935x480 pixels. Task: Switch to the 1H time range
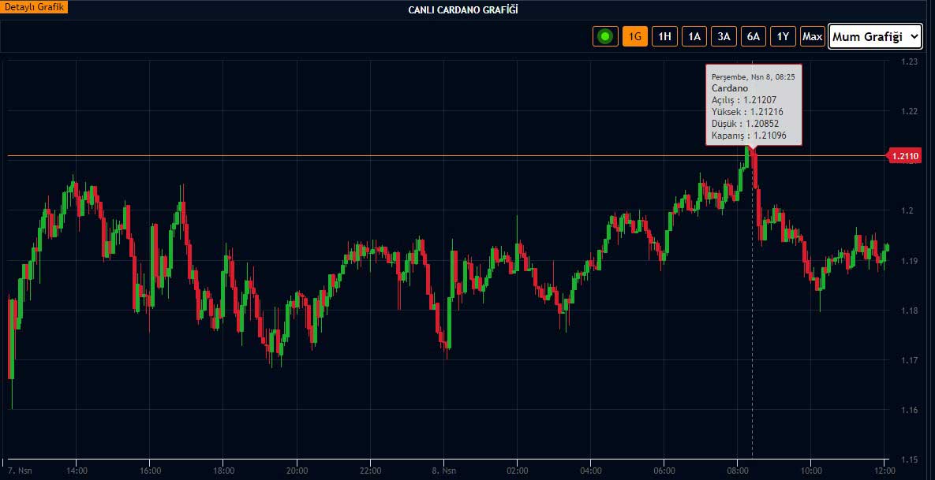point(664,36)
